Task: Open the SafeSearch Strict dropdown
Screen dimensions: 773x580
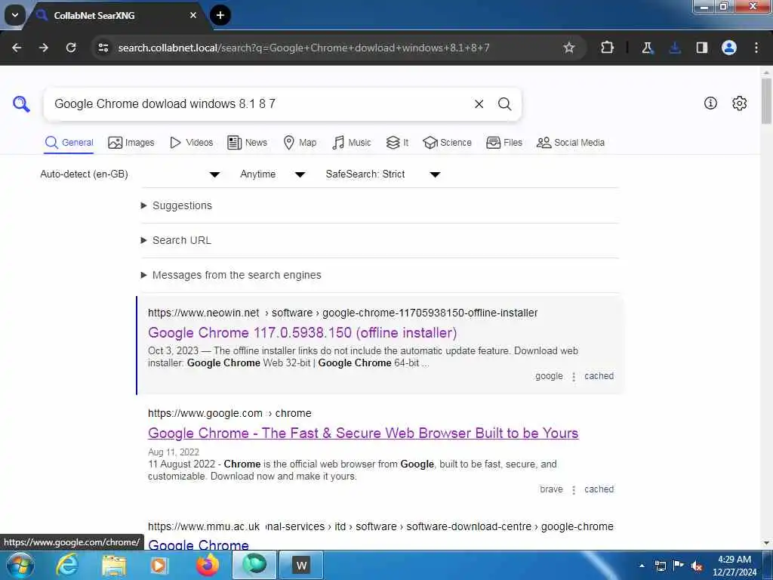Action: pyautogui.click(x=383, y=174)
